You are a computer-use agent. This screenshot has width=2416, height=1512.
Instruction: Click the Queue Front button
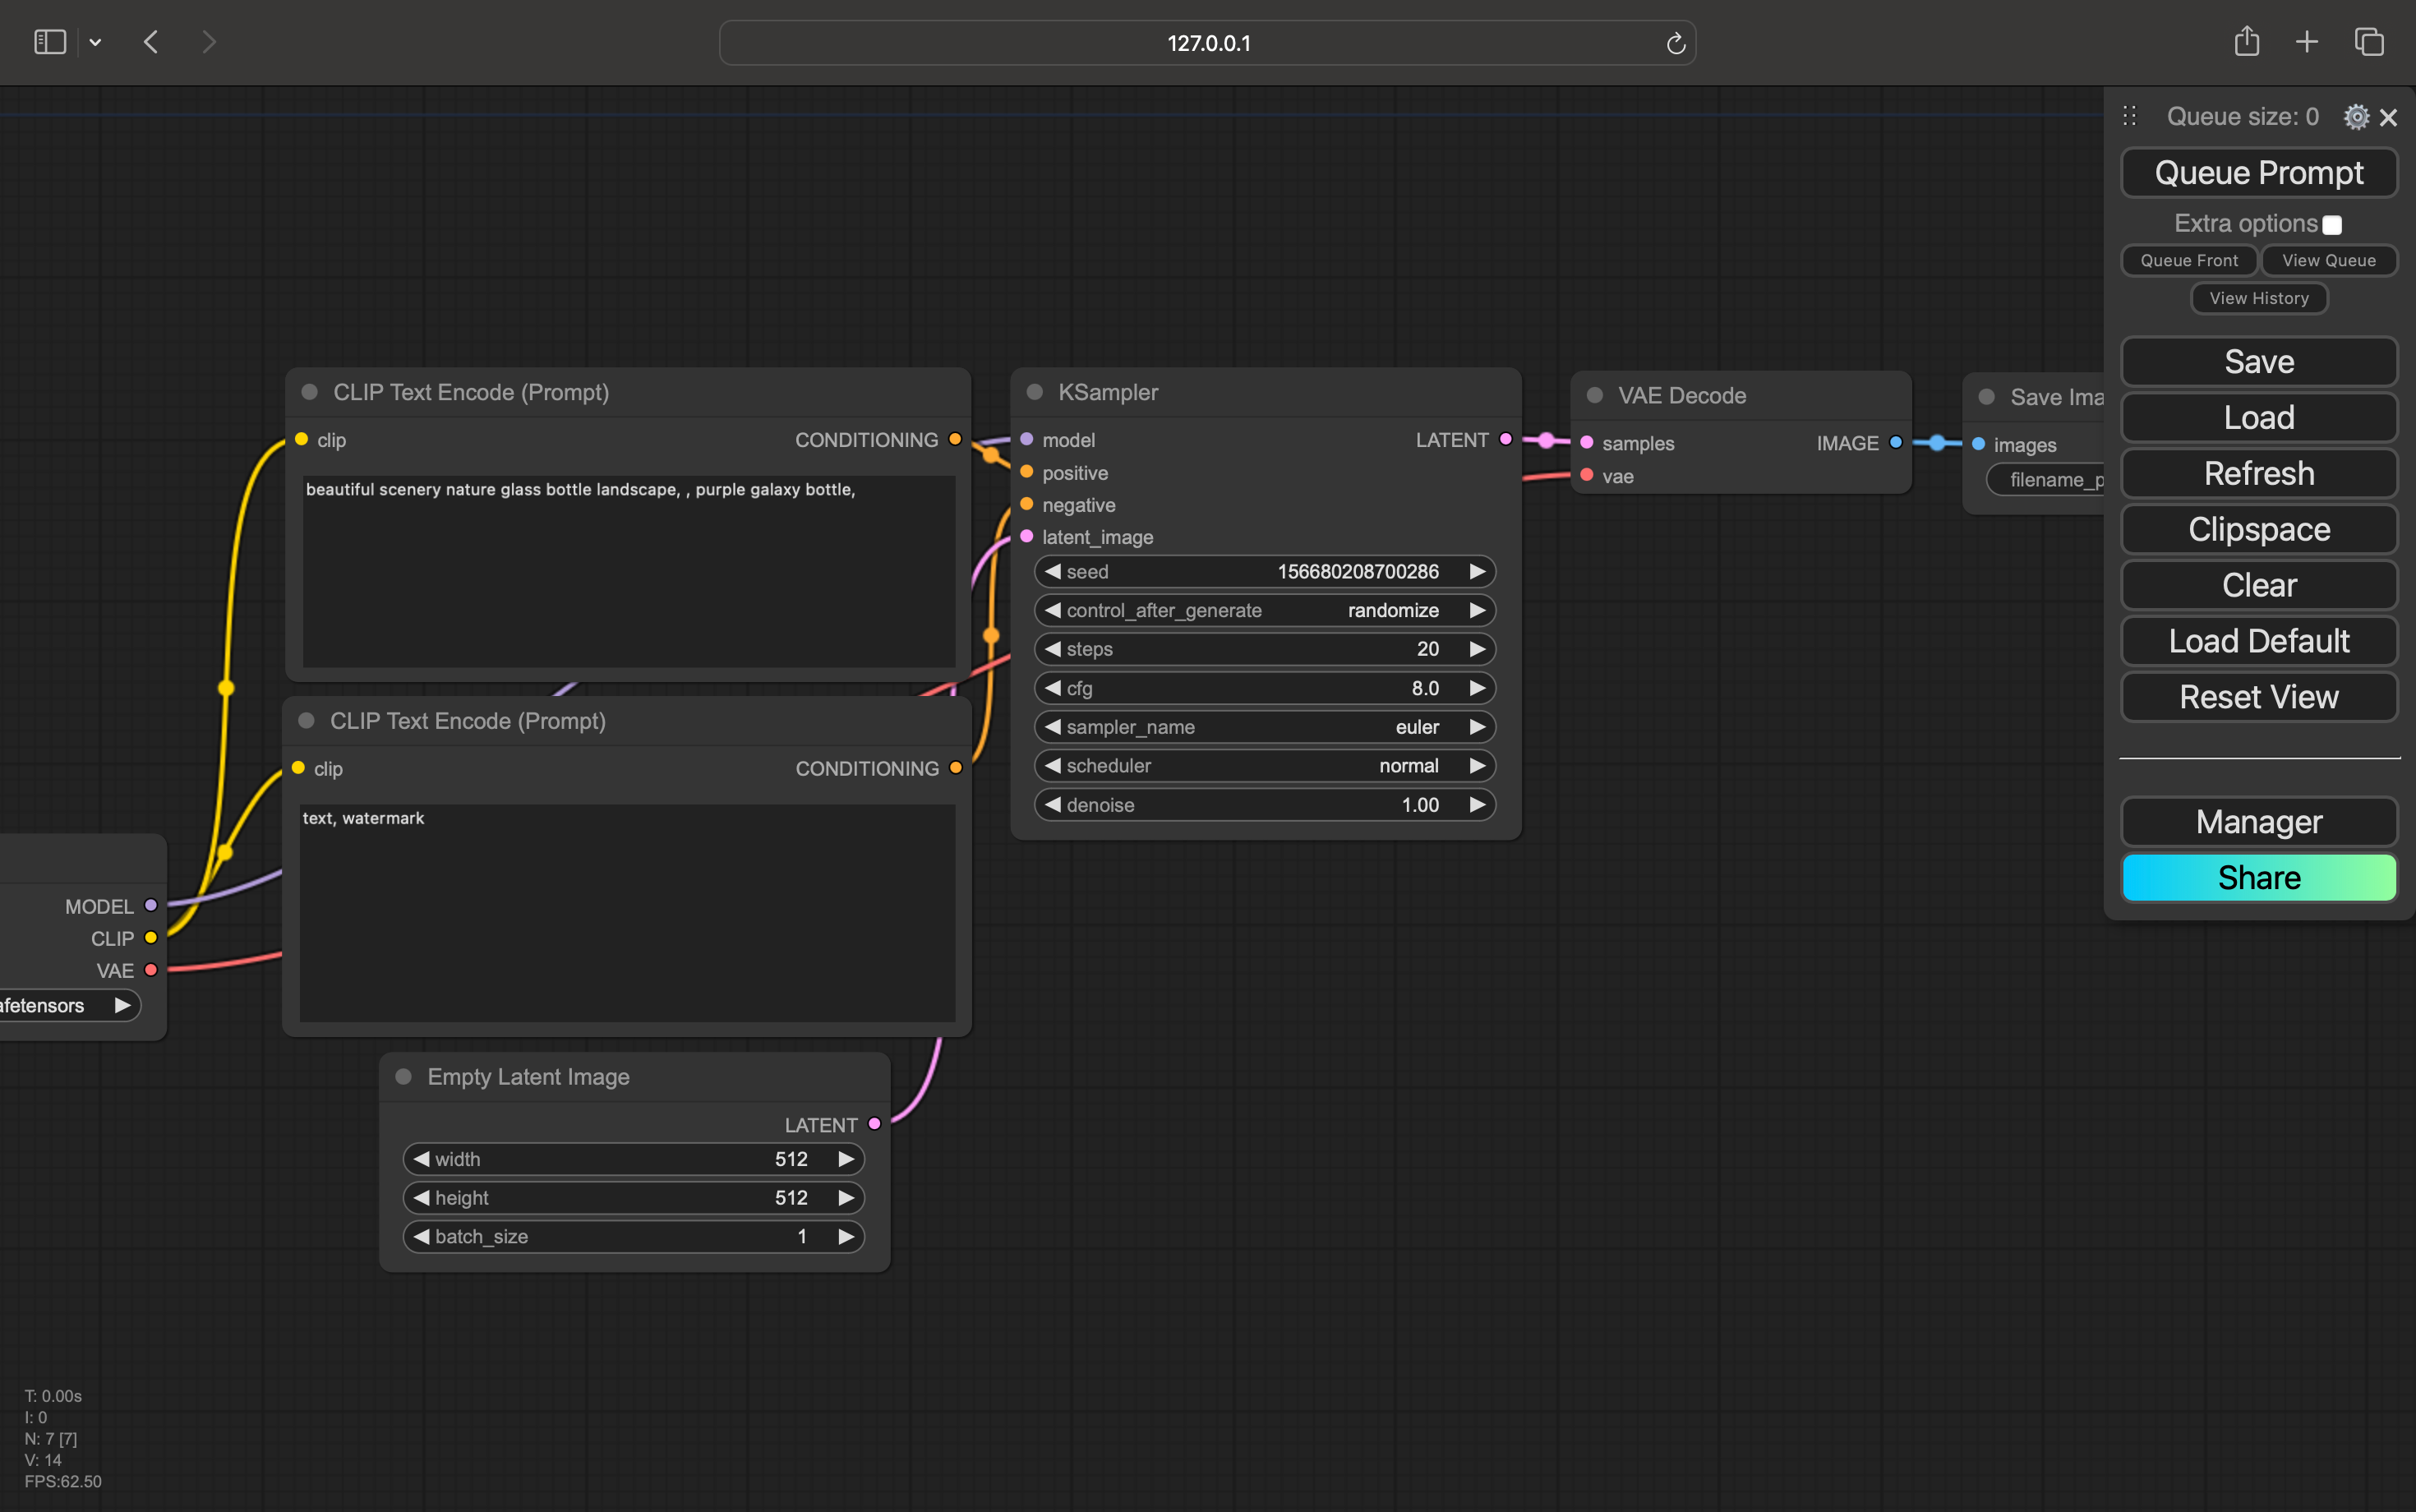(x=2189, y=260)
